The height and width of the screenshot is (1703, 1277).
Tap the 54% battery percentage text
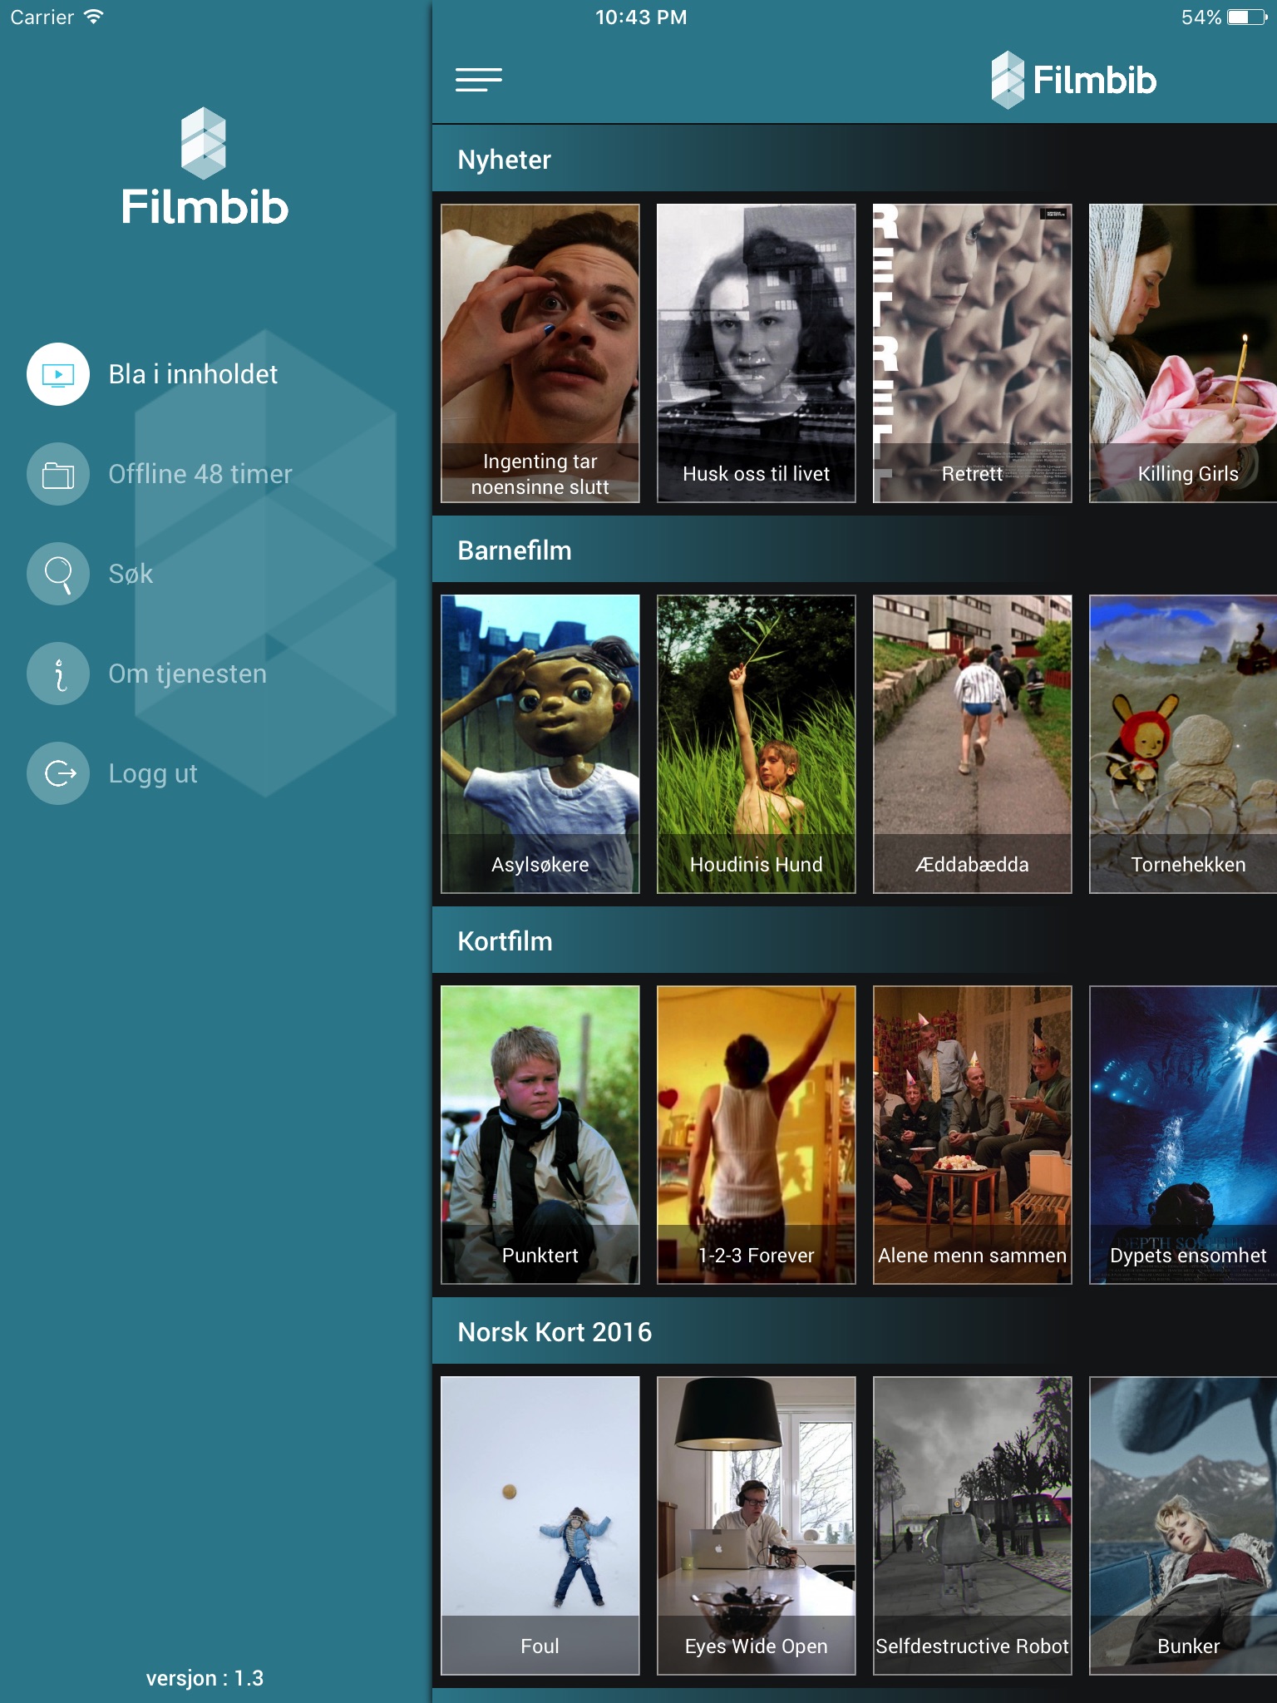[1201, 17]
